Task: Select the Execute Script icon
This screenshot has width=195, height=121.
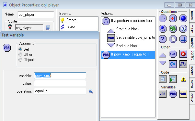Action: pyautogui.click(x=173, y=79)
